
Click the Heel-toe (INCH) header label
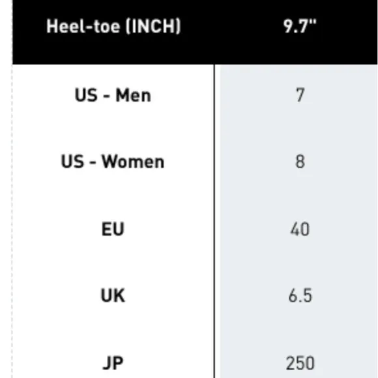point(113,26)
